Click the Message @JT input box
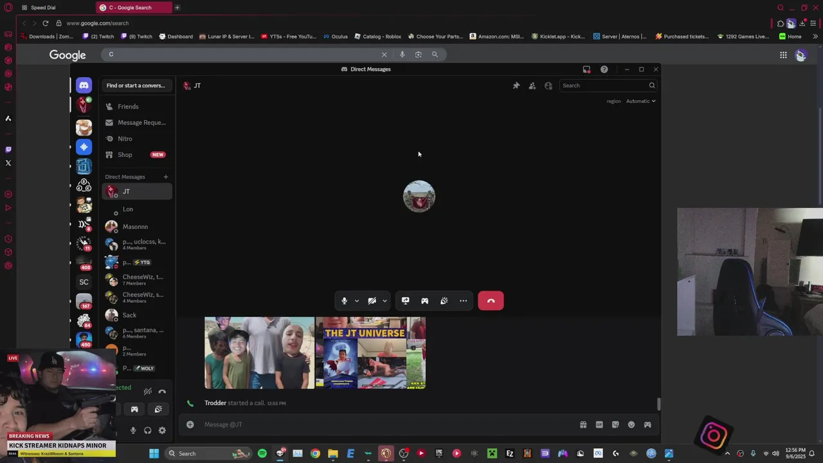The height and width of the screenshot is (463, 823). 386,424
